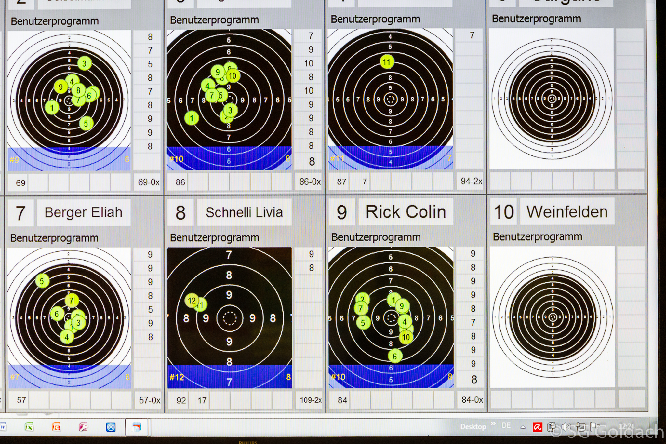Select shot marker 11 on the 94-2x target
Image resolution: width=666 pixels, height=444 pixels.
pyautogui.click(x=387, y=62)
